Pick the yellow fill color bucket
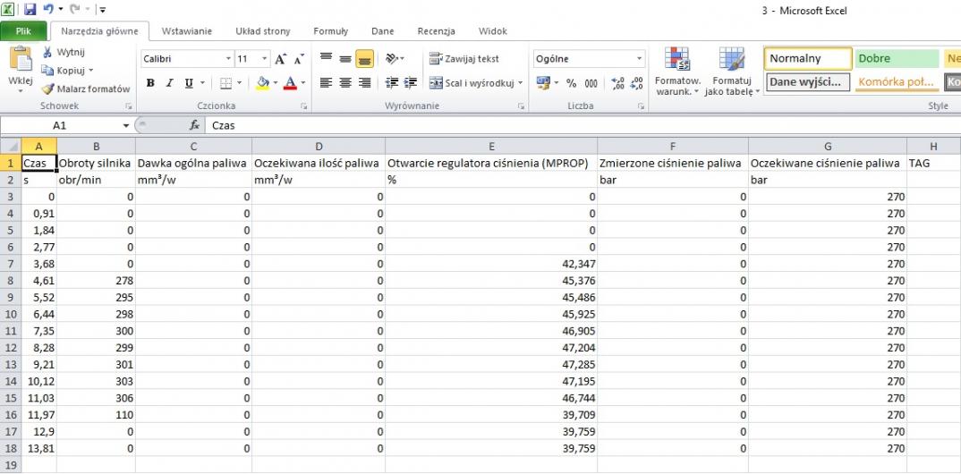This screenshot has width=961, height=474. point(262,83)
